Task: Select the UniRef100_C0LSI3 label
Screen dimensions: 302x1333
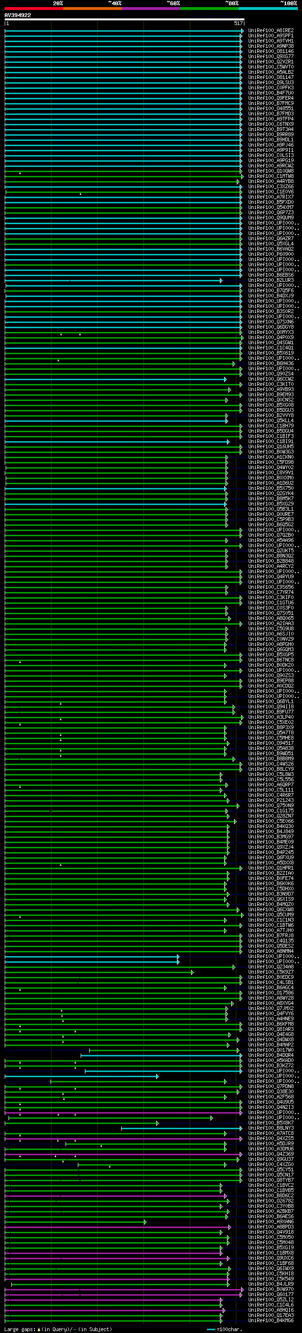Action: pyautogui.click(x=271, y=155)
